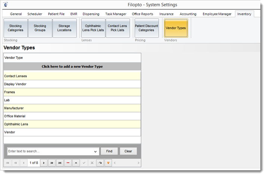Screen dimensions: 266x176
Task: Select the Office Material row
Action: coord(72,116)
